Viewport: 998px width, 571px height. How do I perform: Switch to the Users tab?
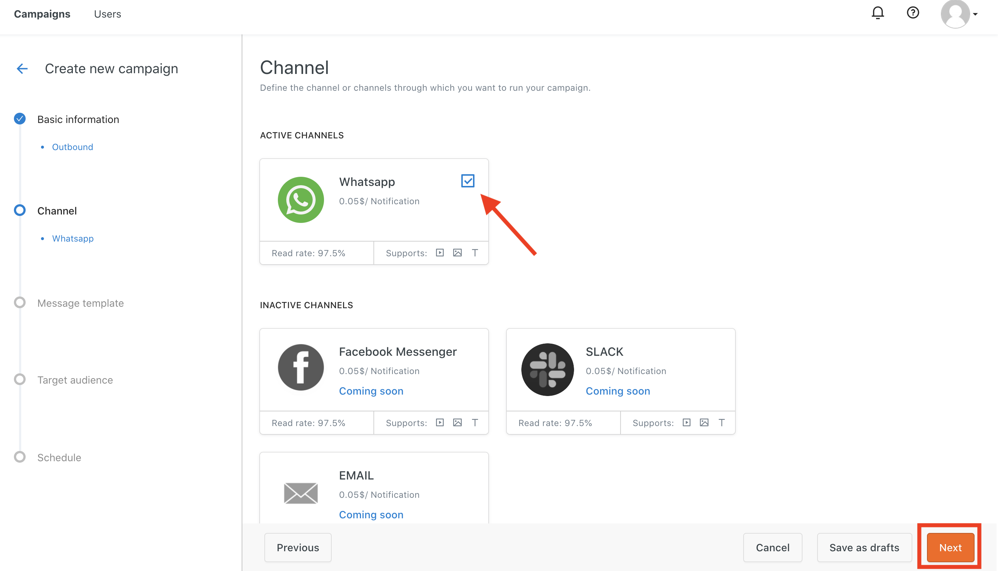tap(107, 14)
